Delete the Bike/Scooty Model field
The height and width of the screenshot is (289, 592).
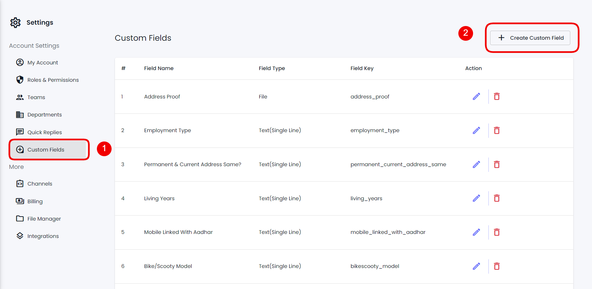pyautogui.click(x=497, y=266)
